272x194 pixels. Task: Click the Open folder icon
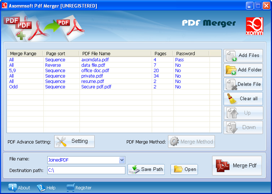pyautogui.click(x=178, y=169)
